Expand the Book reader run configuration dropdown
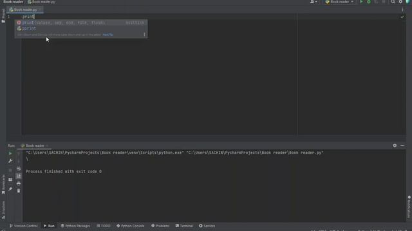 [339, 2]
